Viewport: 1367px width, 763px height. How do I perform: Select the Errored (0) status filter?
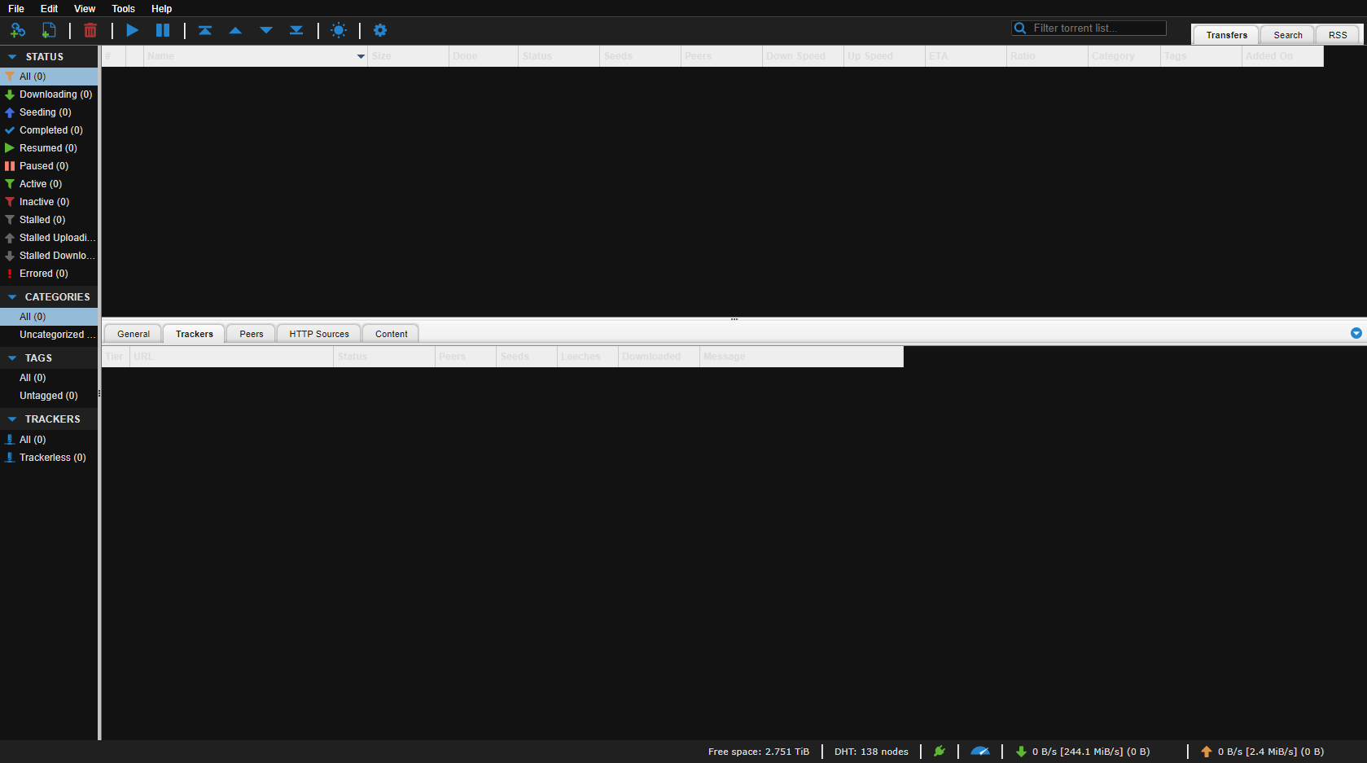click(x=49, y=274)
